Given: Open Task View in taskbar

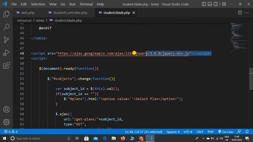Looking at the screenshot, I should click(77, 138).
